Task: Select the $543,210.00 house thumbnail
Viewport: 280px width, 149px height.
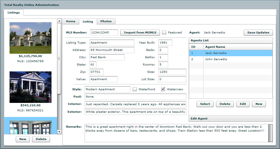Action: pos(31,87)
